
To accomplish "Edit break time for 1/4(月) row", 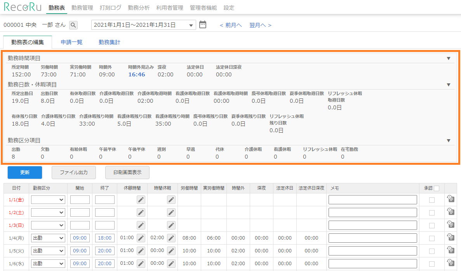I will coord(141,238).
